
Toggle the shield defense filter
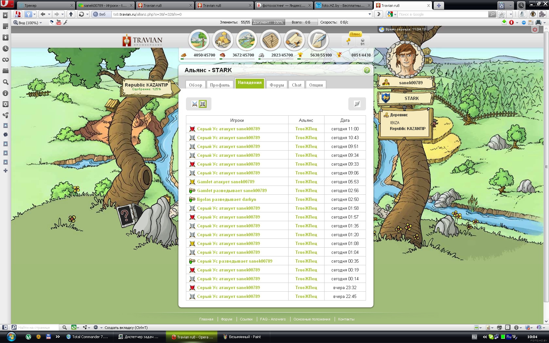[x=203, y=104]
